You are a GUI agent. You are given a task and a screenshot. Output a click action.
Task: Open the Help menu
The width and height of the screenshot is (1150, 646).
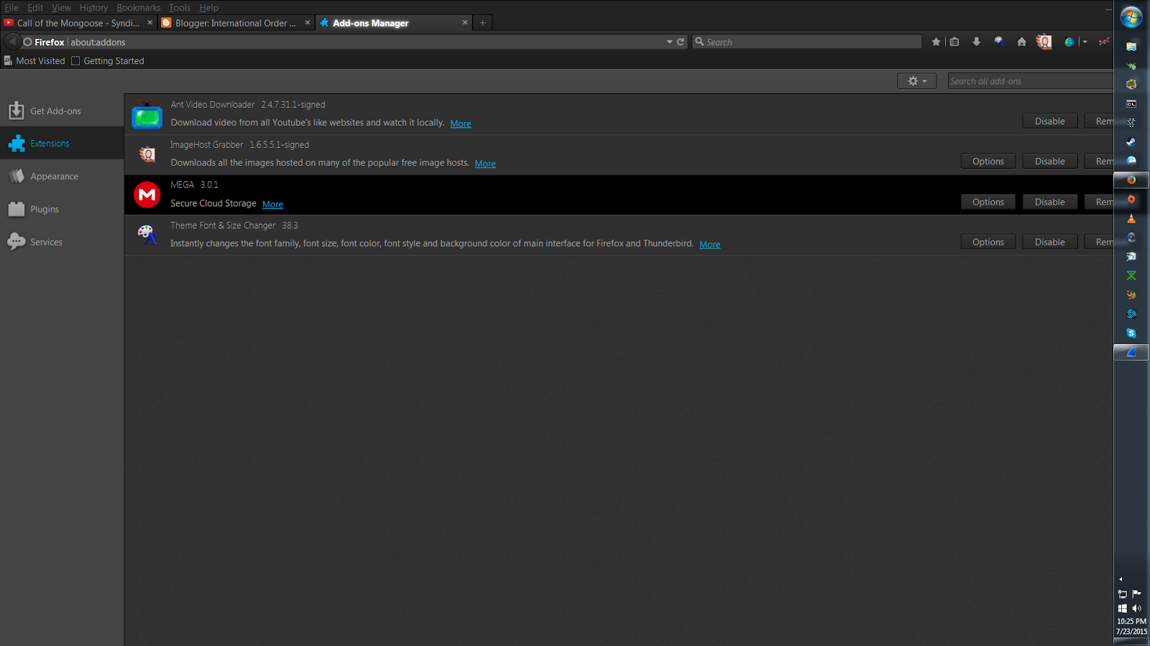208,7
